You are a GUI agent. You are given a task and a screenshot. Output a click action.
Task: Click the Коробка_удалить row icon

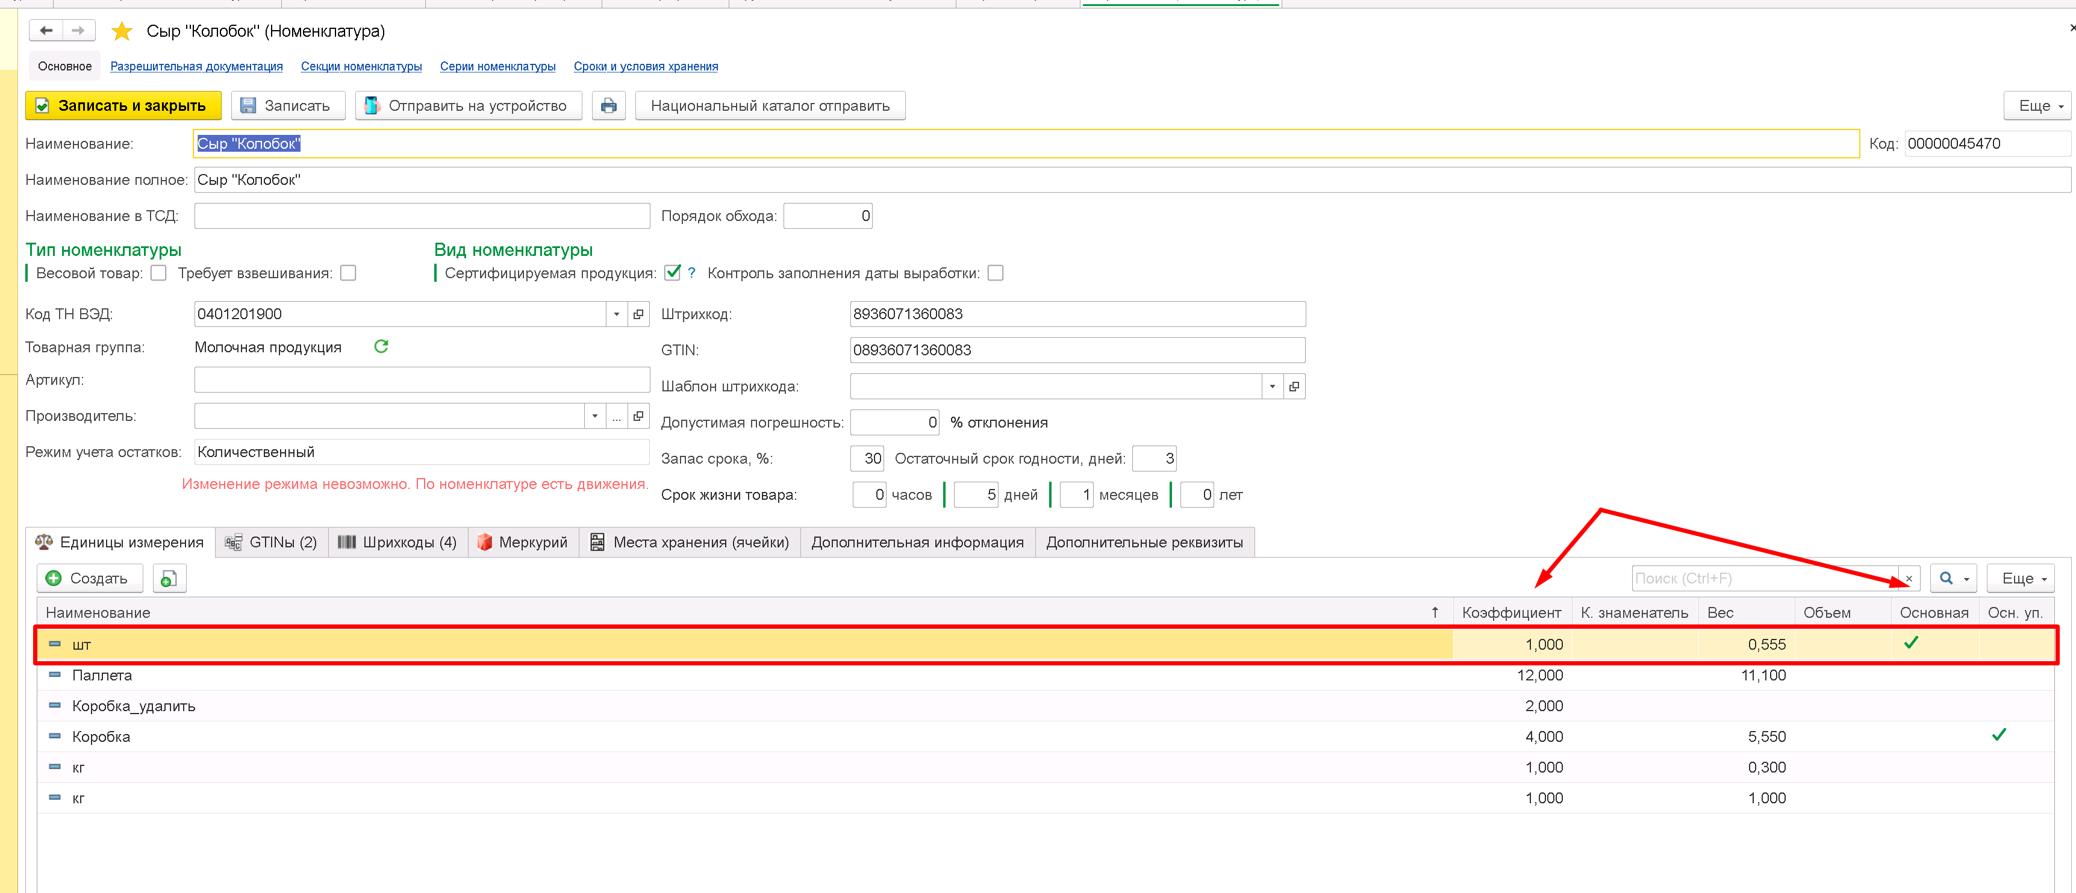[55, 705]
